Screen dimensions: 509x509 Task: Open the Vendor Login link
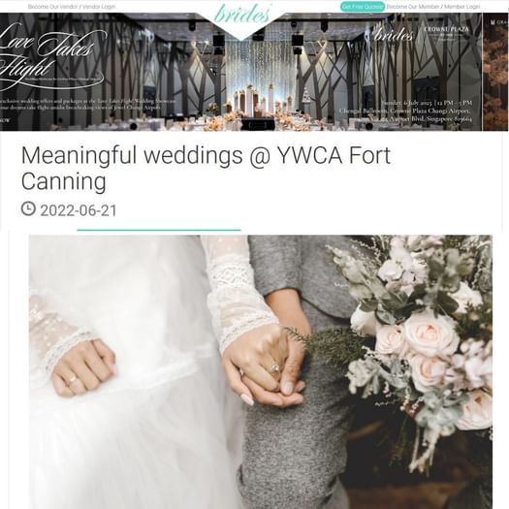[99, 7]
